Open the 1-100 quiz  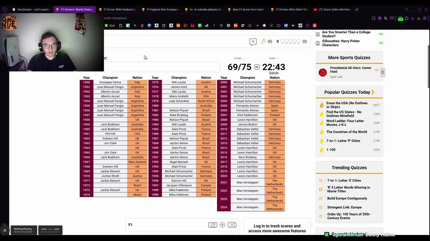(331, 150)
